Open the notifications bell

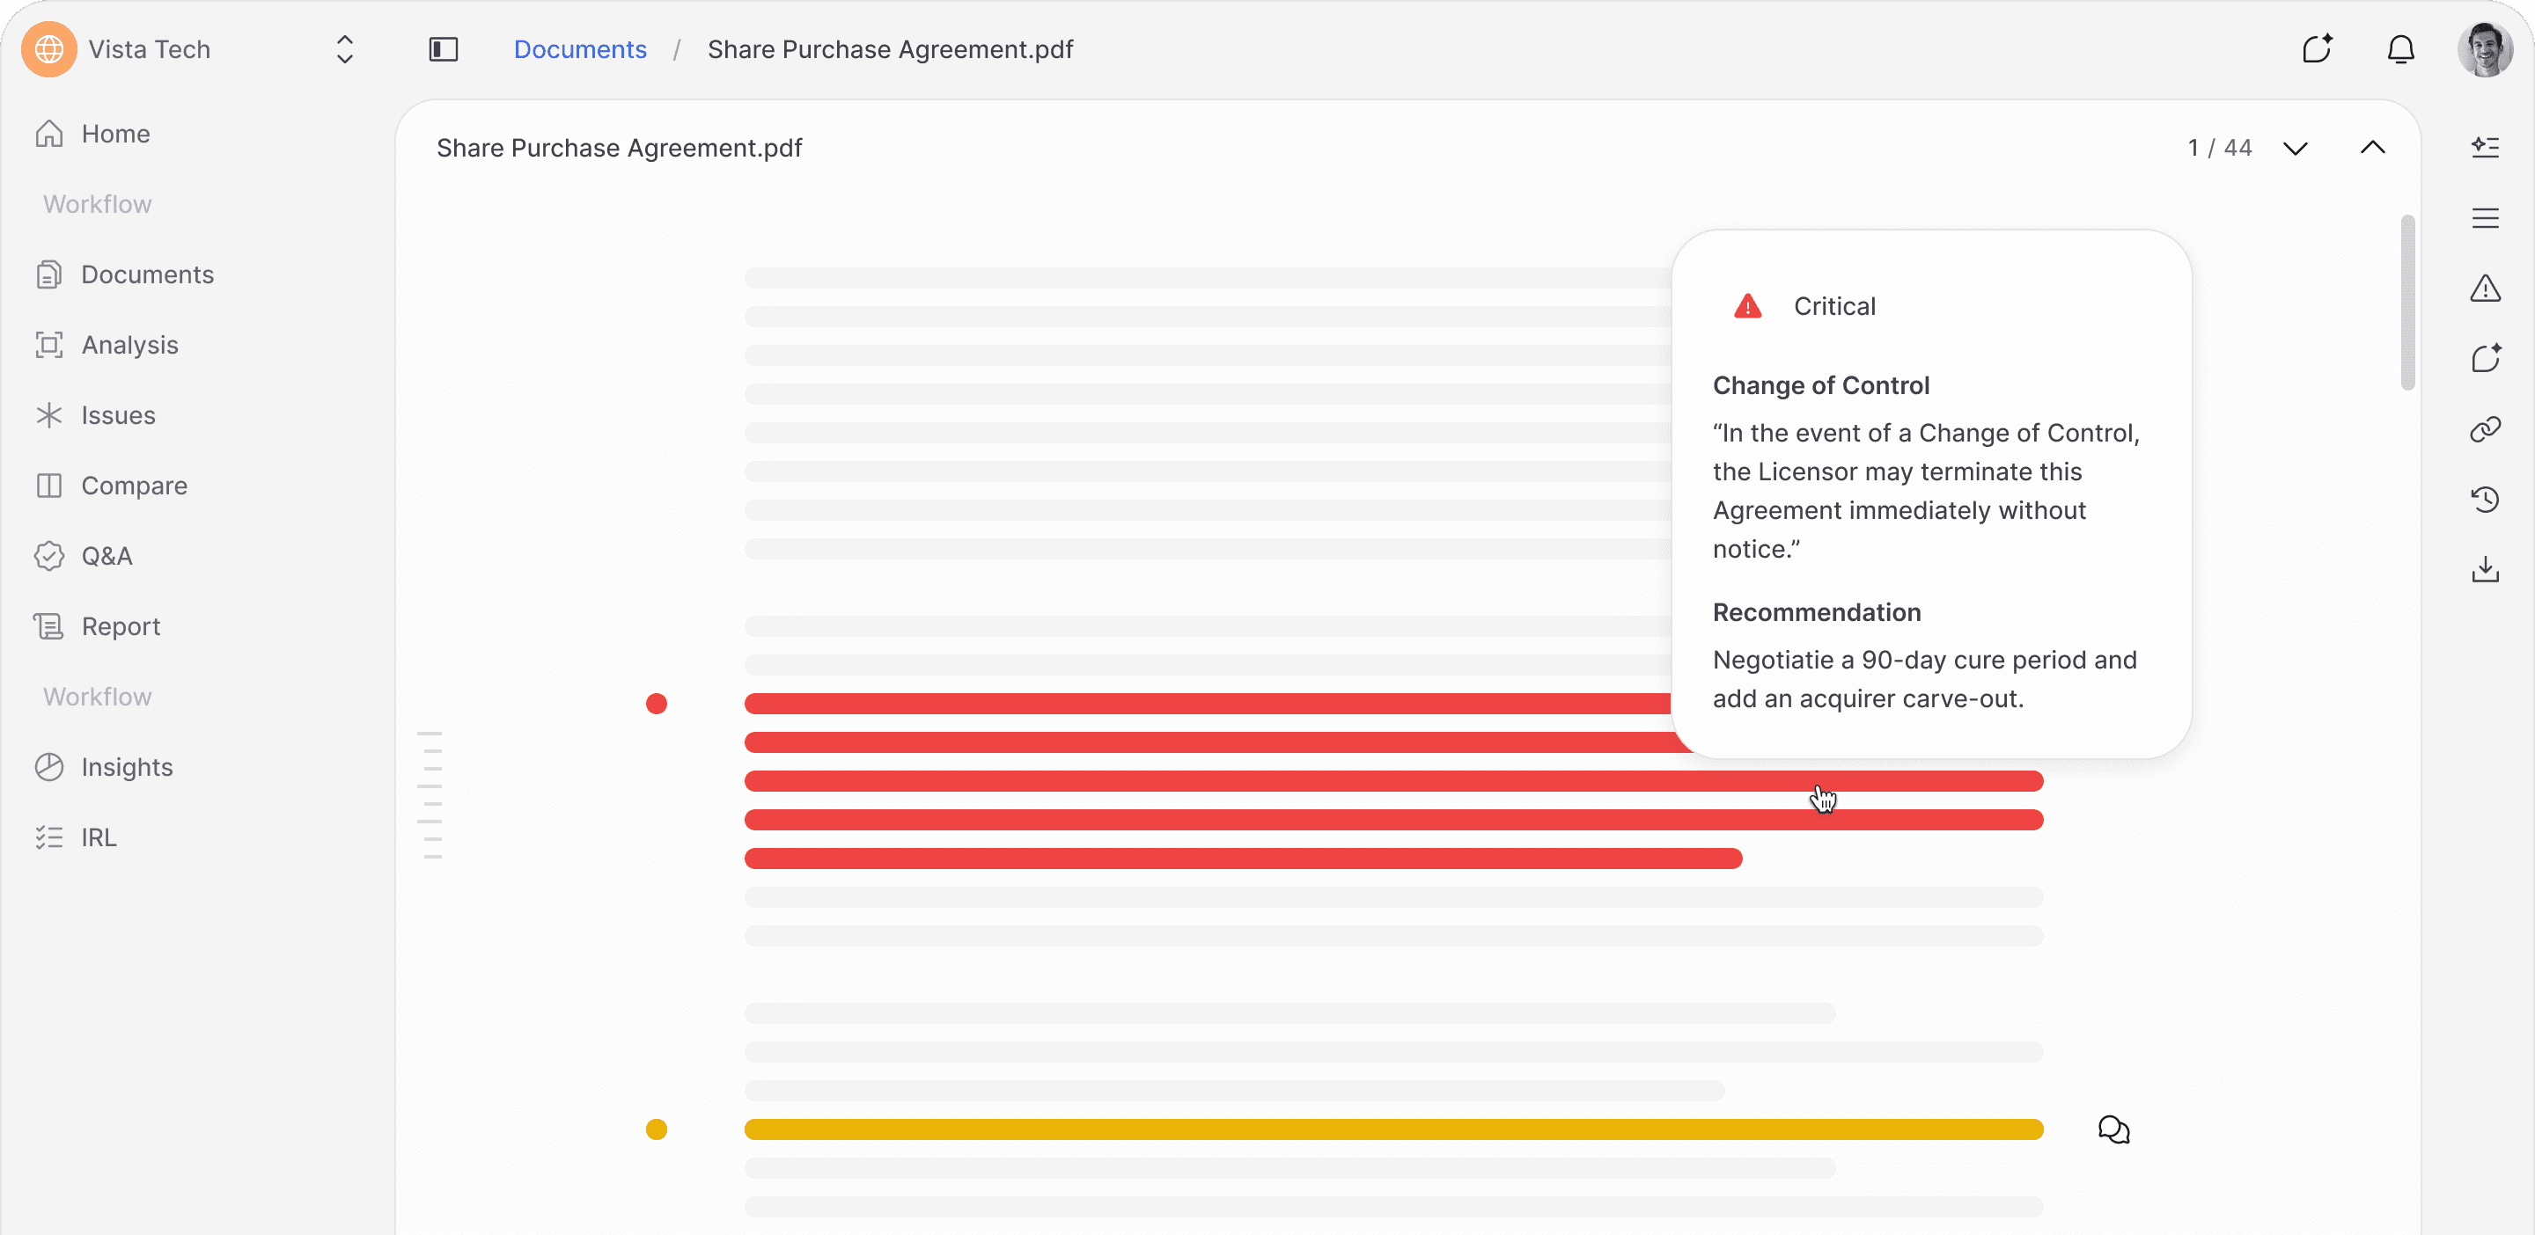[2400, 49]
